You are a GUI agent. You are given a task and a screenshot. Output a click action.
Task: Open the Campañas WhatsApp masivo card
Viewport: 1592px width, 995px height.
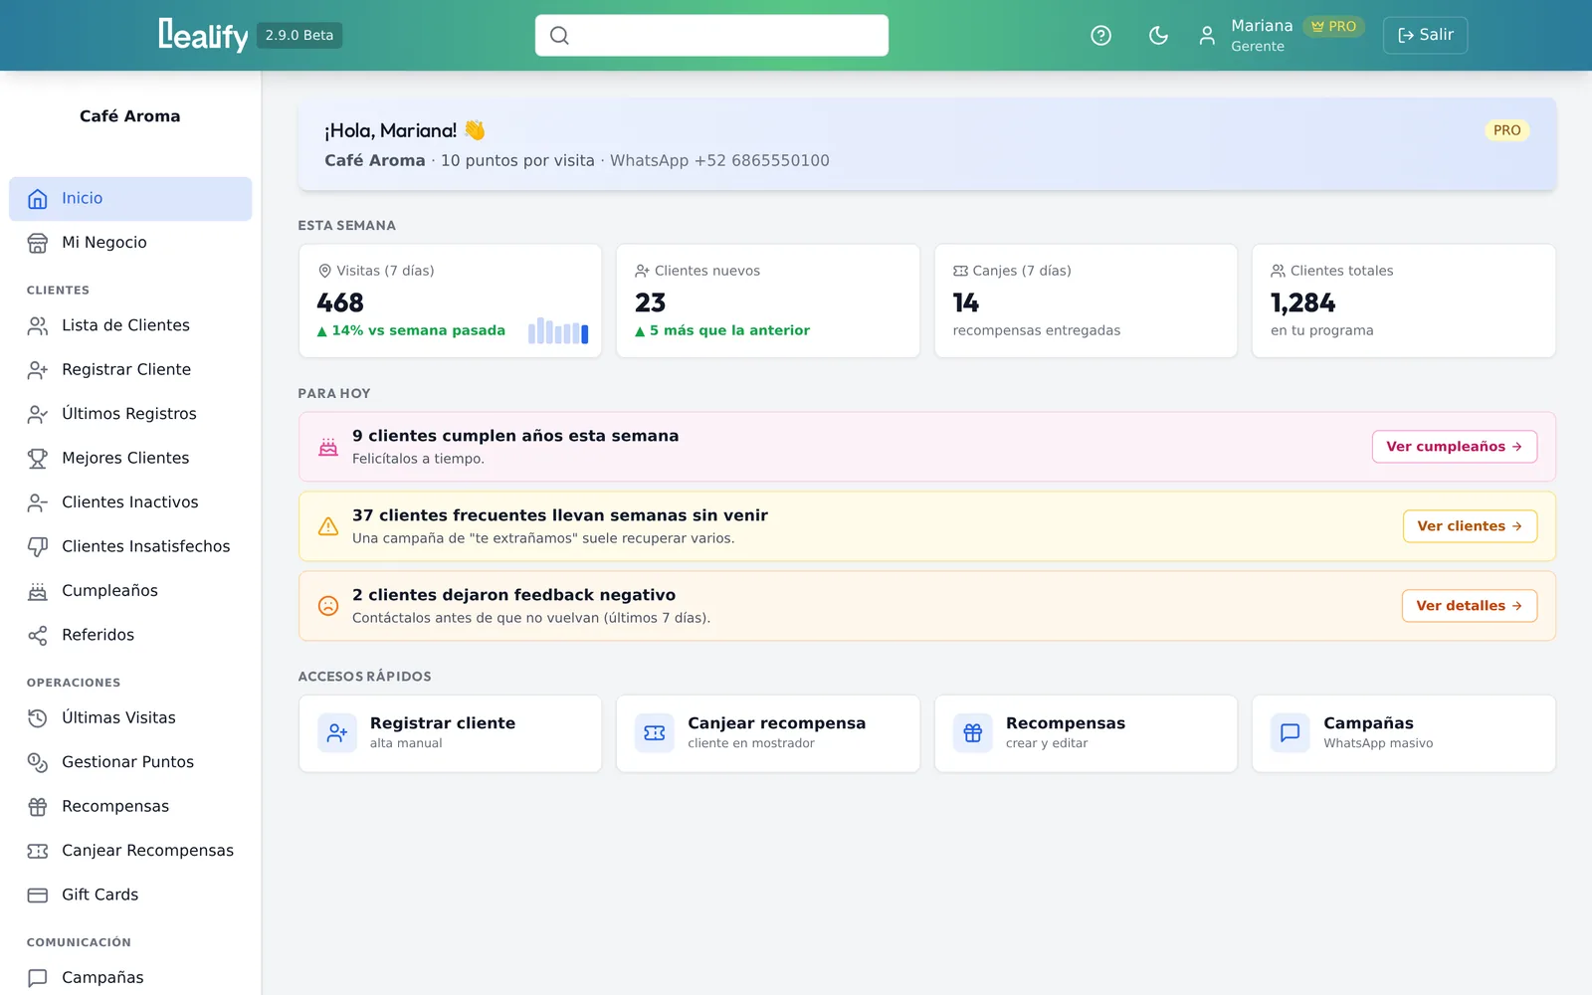click(x=1403, y=733)
